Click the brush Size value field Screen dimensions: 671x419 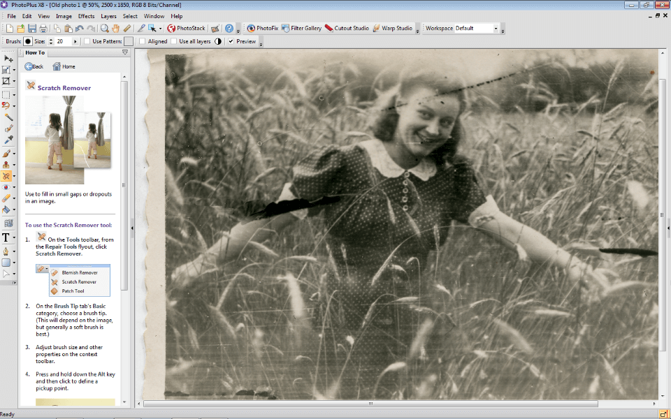(63, 41)
